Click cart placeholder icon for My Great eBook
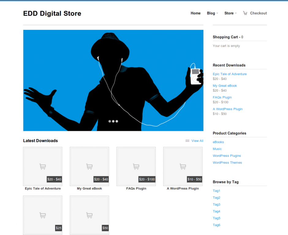Image resolution: width=288 pixels, height=235 pixels. [x=89, y=166]
